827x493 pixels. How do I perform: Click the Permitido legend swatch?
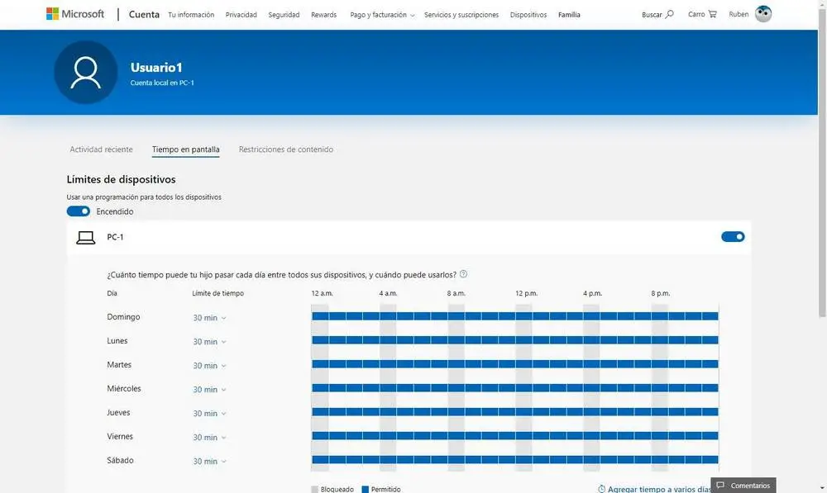[365, 490]
